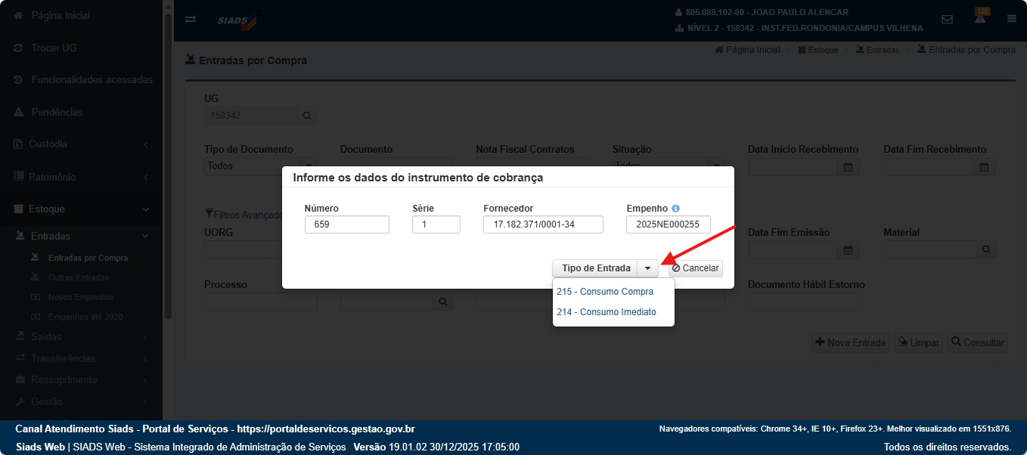Click the Empenho info icon
The image size is (1027, 455).
coord(675,209)
